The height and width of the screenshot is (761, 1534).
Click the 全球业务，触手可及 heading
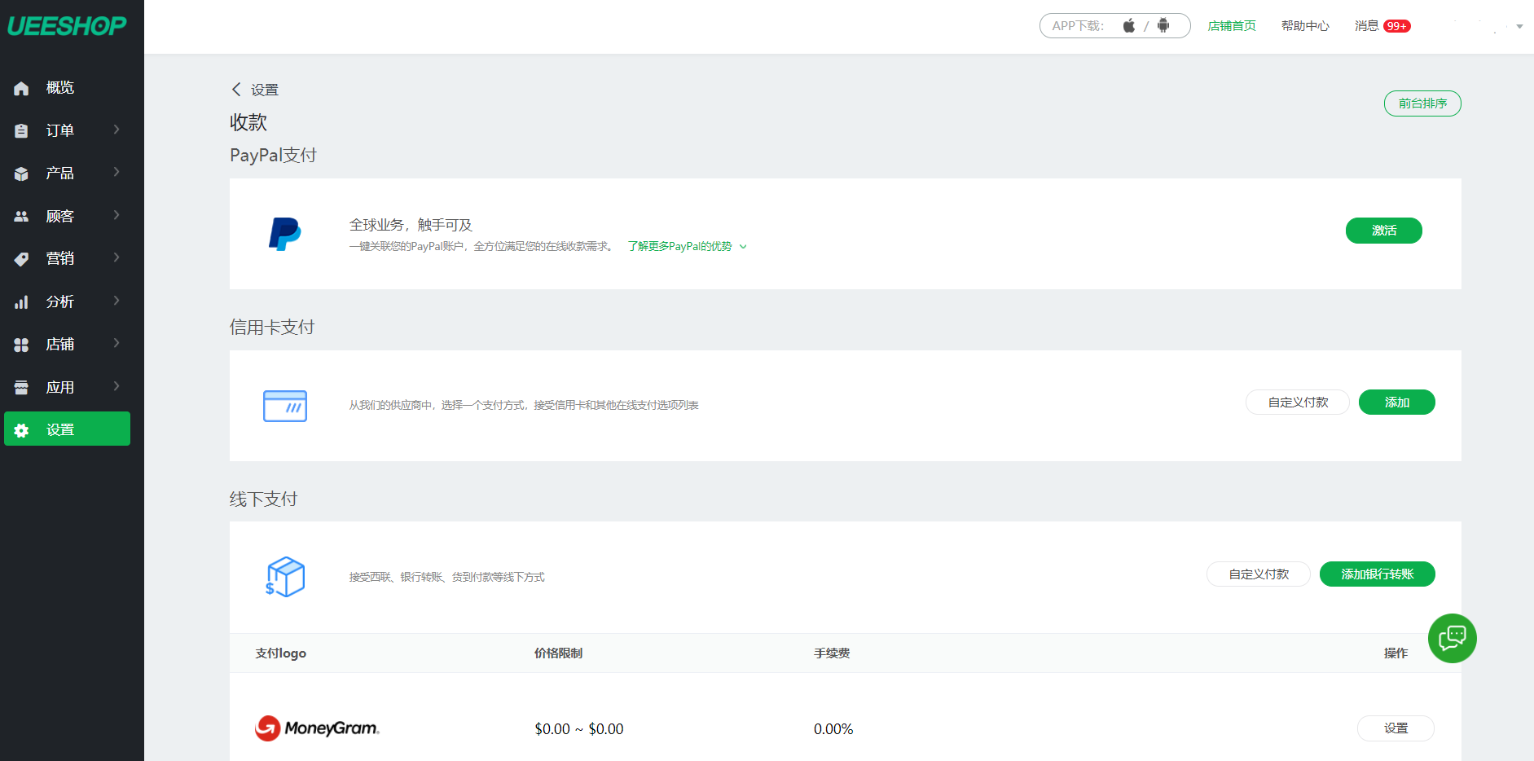click(411, 225)
